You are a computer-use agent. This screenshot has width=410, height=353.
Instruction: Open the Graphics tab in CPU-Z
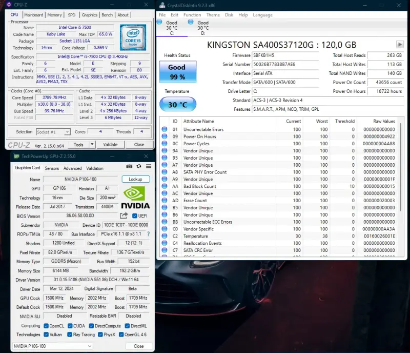pyautogui.click(x=89, y=15)
